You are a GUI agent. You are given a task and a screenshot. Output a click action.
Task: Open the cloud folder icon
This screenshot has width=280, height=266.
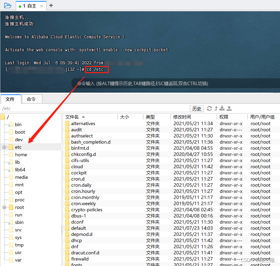[x=67, y=167]
